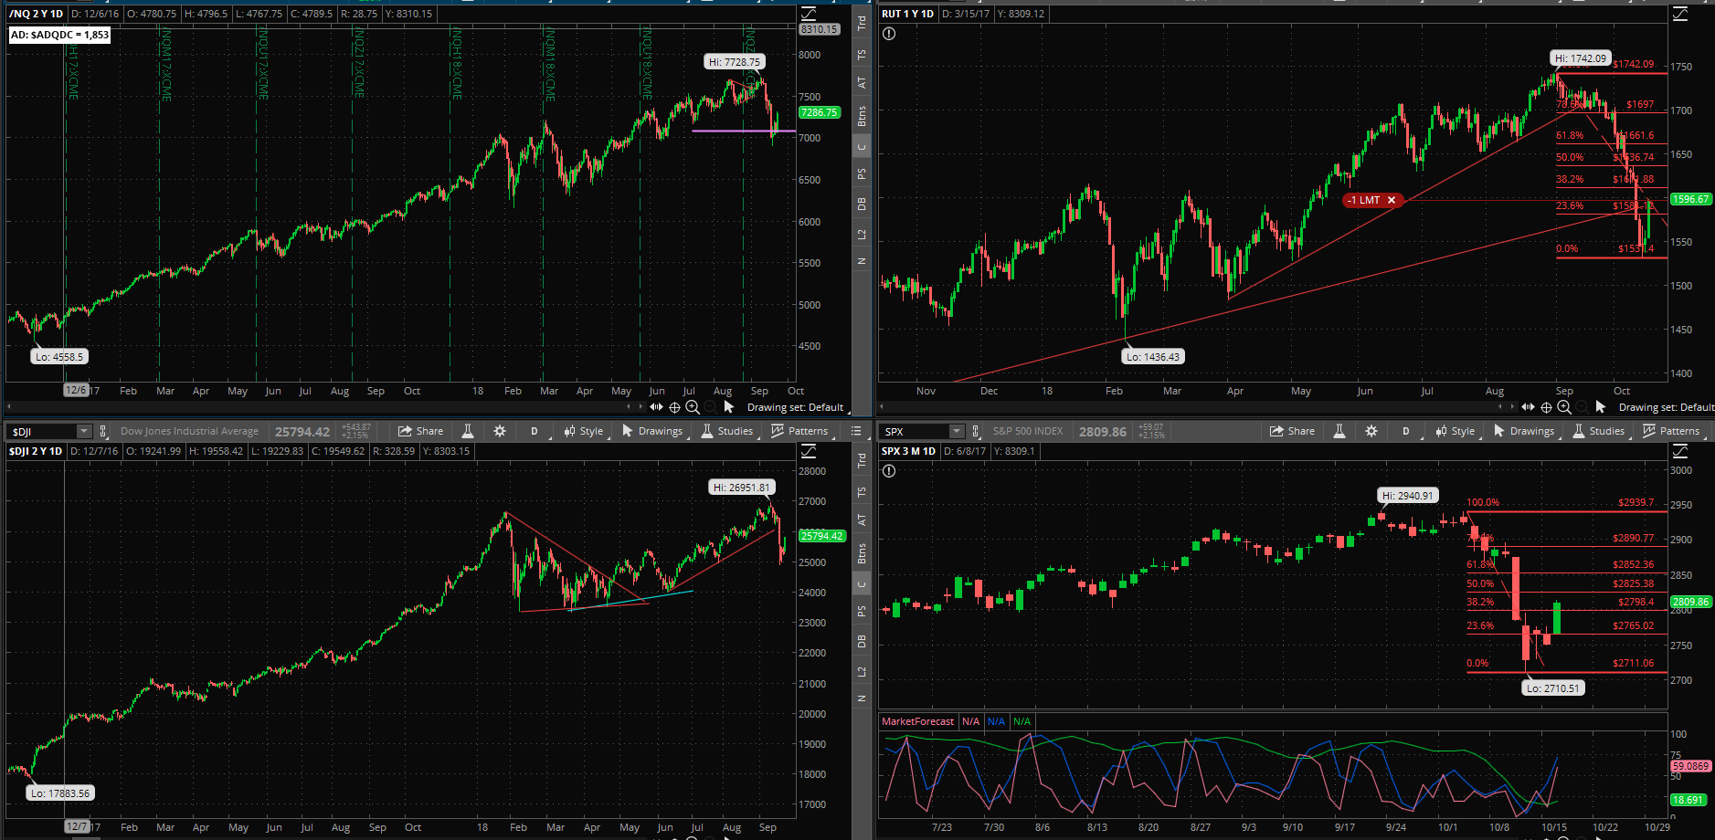Click crosshair pan icon under the RUT chart

[1547, 407]
